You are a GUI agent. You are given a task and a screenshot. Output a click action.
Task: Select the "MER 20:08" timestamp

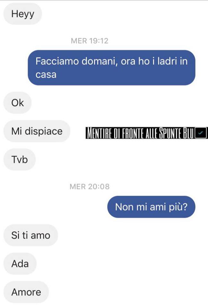pyautogui.click(x=90, y=187)
